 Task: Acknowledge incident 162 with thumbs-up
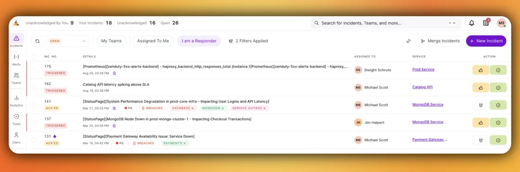coord(481,87)
